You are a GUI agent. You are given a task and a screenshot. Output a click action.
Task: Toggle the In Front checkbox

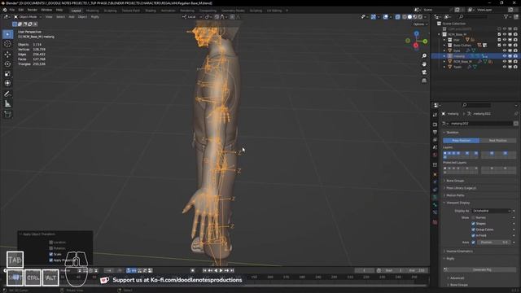tap(473, 236)
